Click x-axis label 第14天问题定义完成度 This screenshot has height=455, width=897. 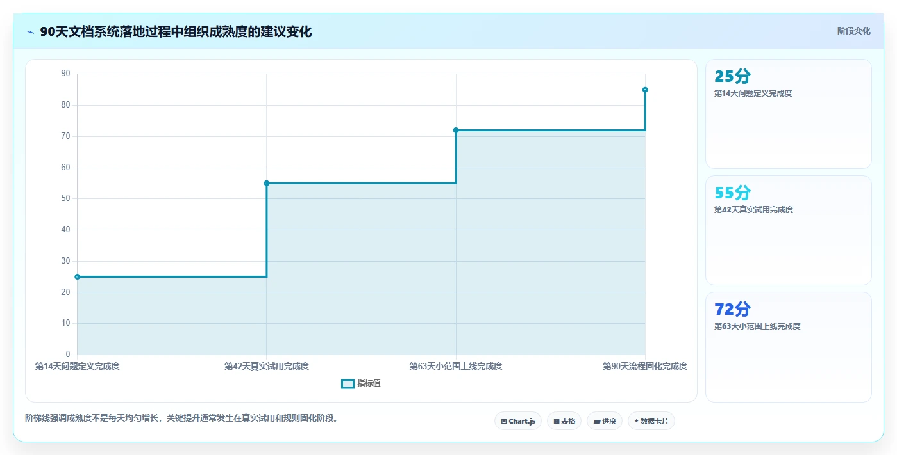tap(77, 367)
